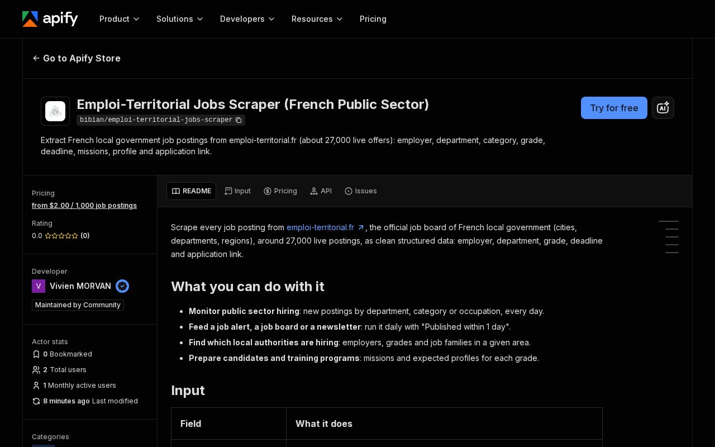Screen dimensions: 715x447
Task: Click the 'Field' table header cell
Action: [228, 424]
